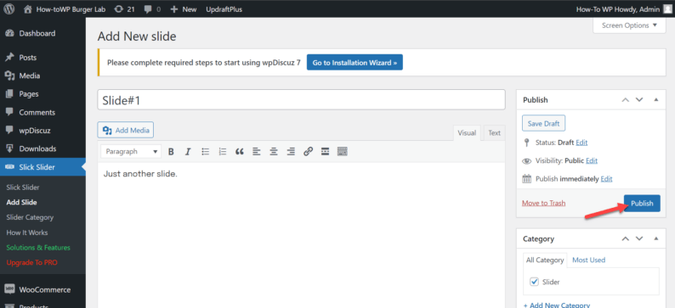This screenshot has height=308, width=675.
Task: Open How It Works submenu item
Action: [27, 232]
